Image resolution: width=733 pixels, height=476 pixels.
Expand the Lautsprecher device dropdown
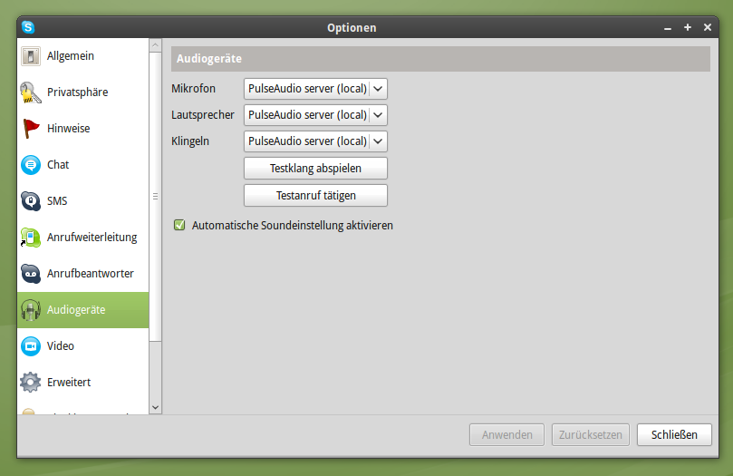pos(315,115)
